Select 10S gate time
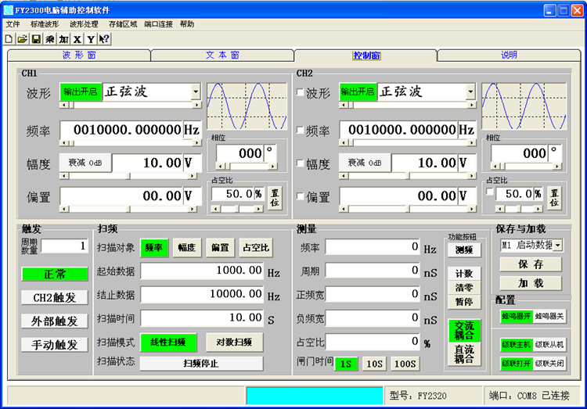The width and height of the screenshot is (587, 409). point(375,364)
